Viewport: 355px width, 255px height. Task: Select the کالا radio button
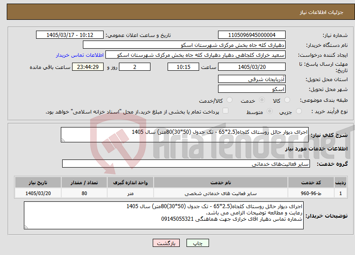287,100
